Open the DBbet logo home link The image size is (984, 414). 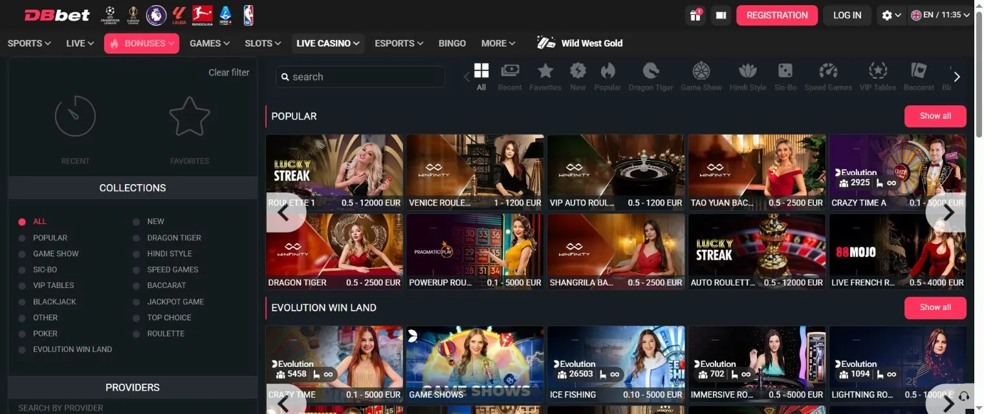[x=57, y=15]
